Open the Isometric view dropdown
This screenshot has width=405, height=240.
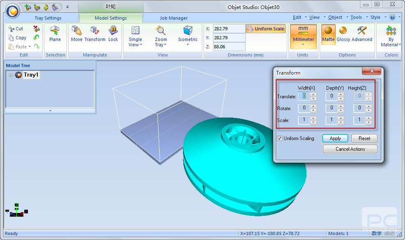(x=188, y=37)
